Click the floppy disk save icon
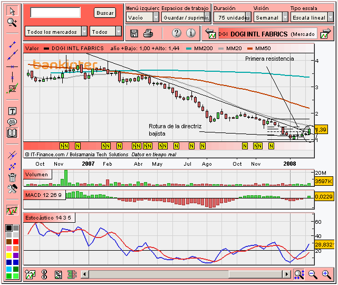This screenshot has width=338, height=285. pos(134,33)
